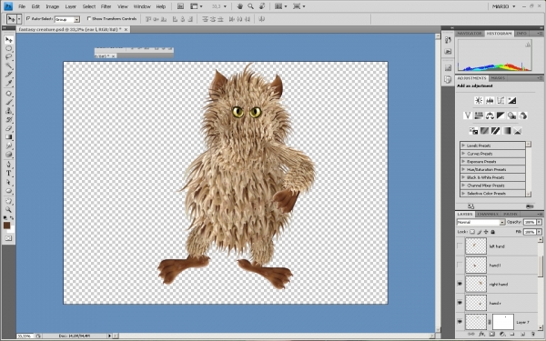This screenshot has width=546, height=341.
Task: Select the Magic Wand tool
Action: coord(9,65)
